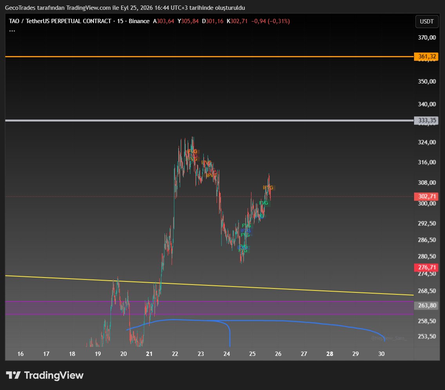Viewport: 445px width, 390px height.
Task: Click the '280,50' price axis value
Action: (427, 256)
